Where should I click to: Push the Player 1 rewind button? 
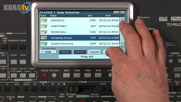(x=35, y=89)
